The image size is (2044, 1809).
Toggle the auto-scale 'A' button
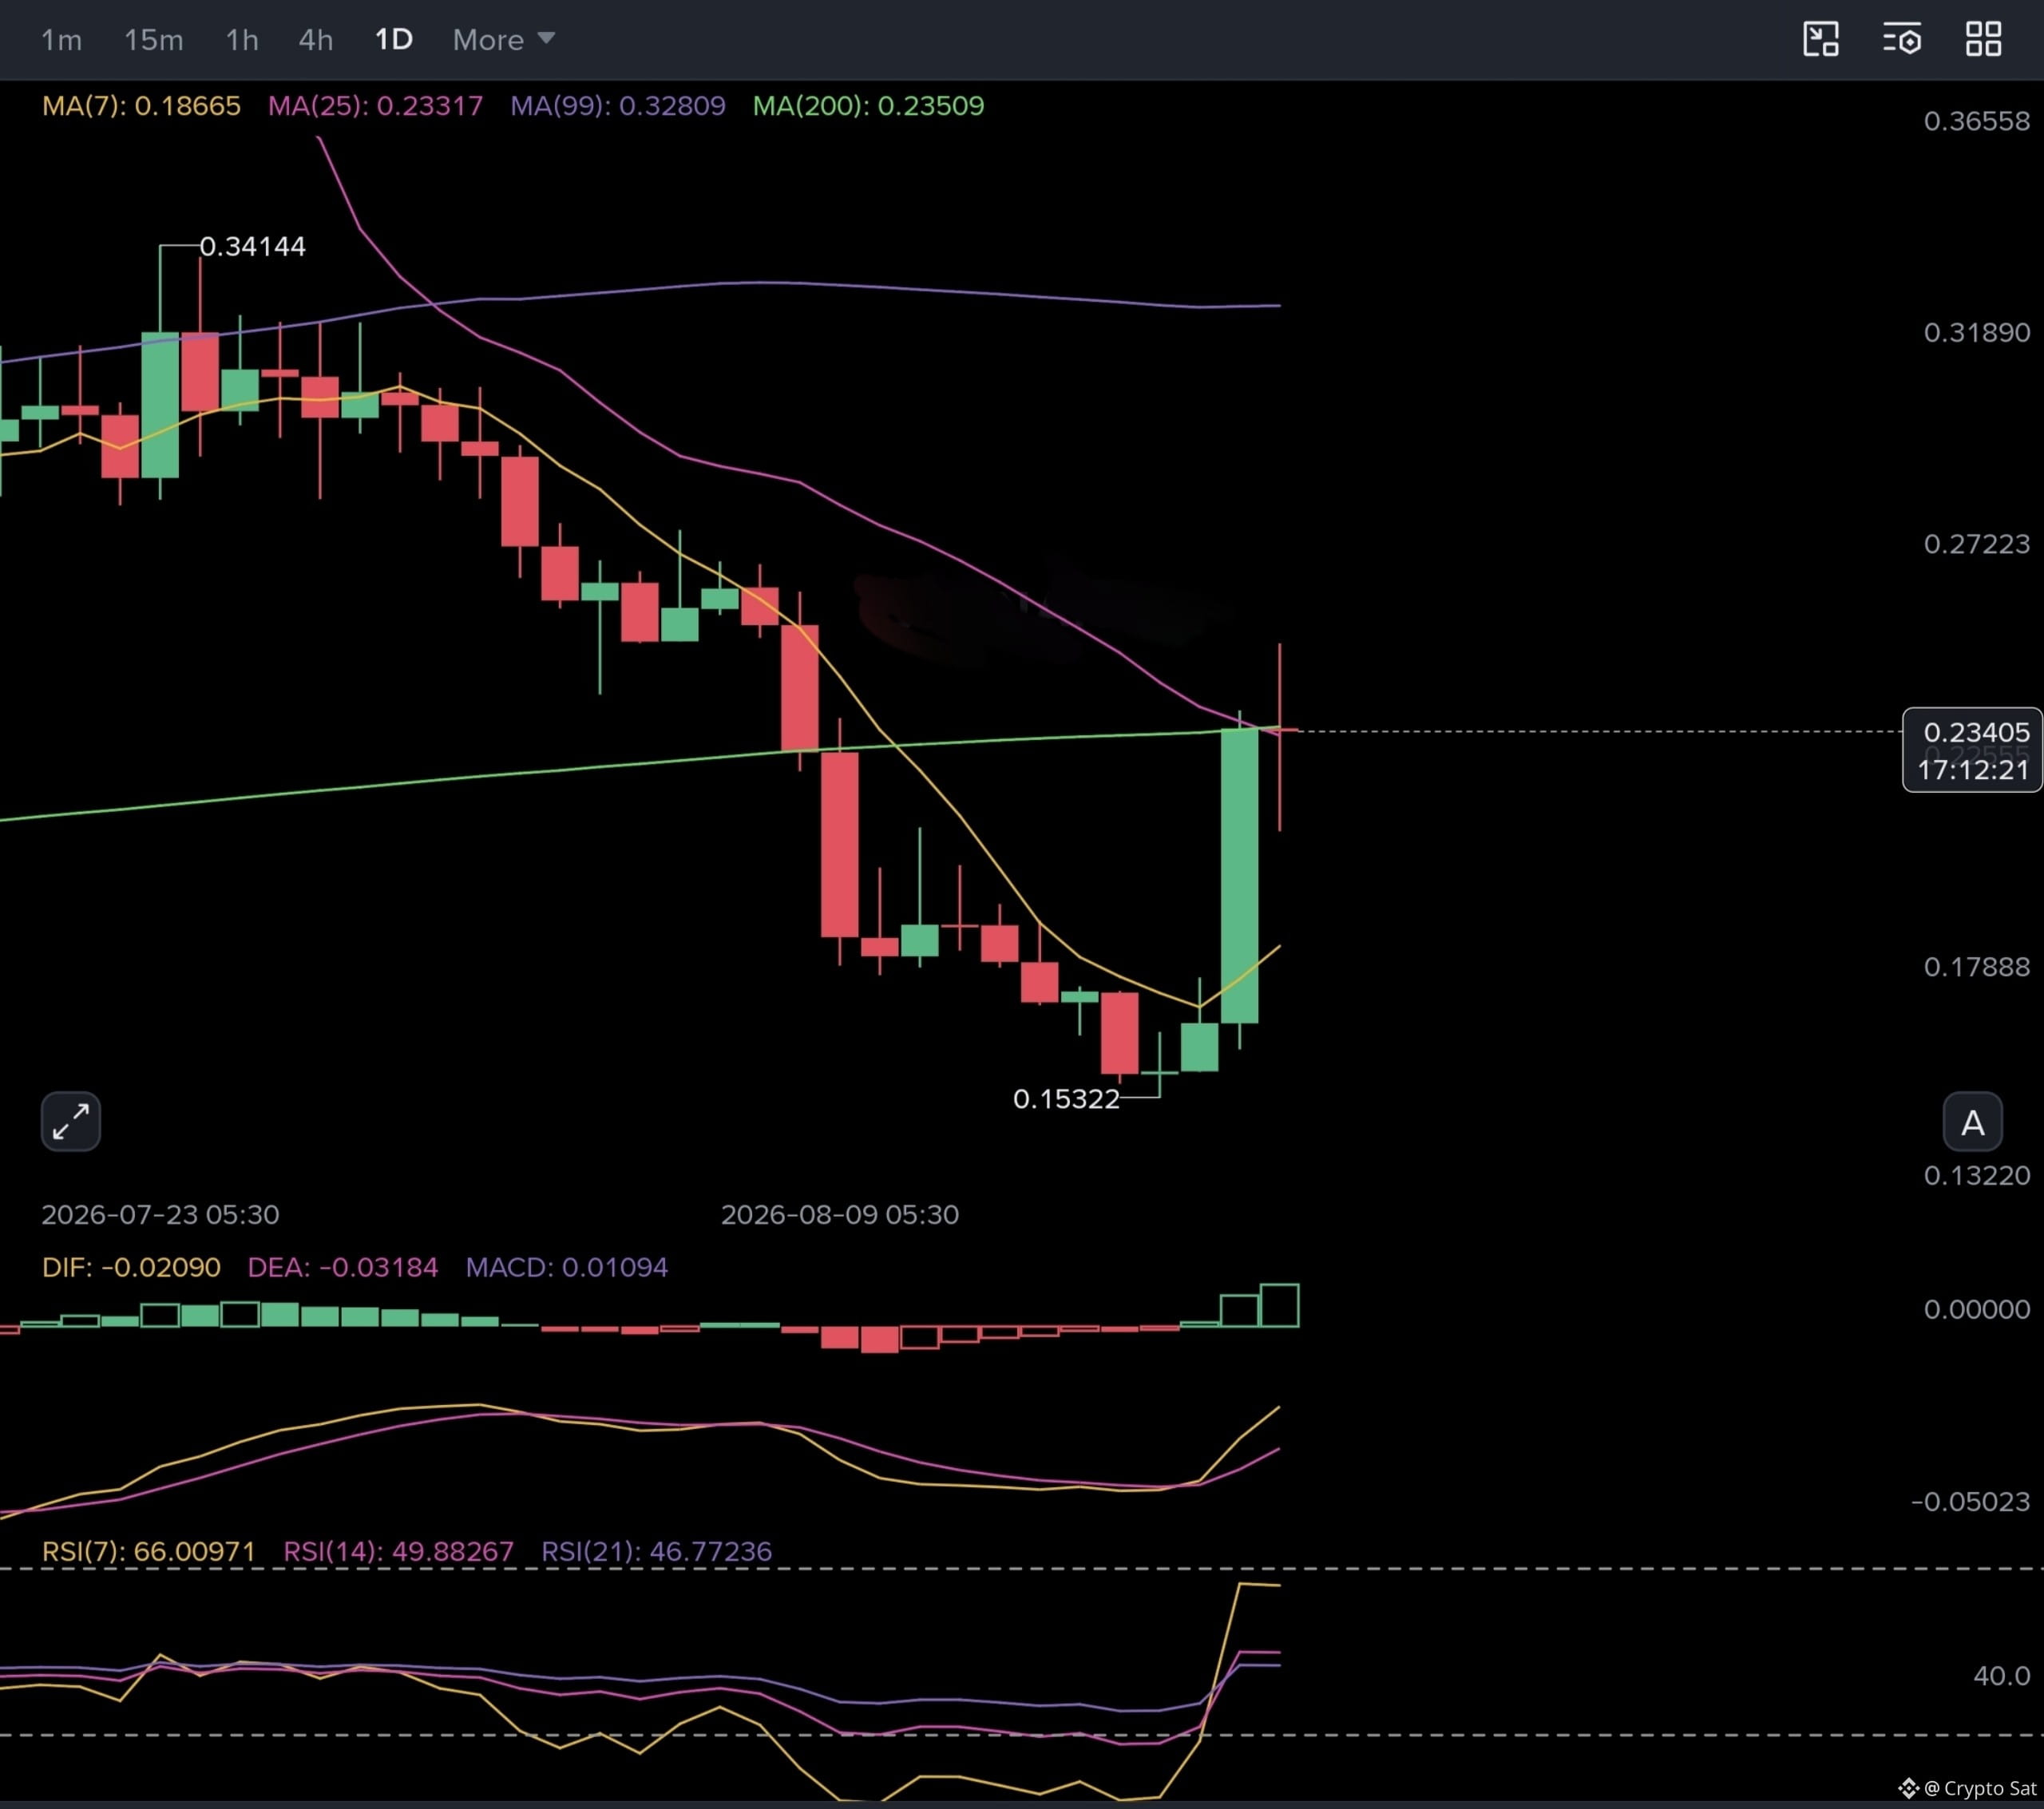click(1972, 1122)
